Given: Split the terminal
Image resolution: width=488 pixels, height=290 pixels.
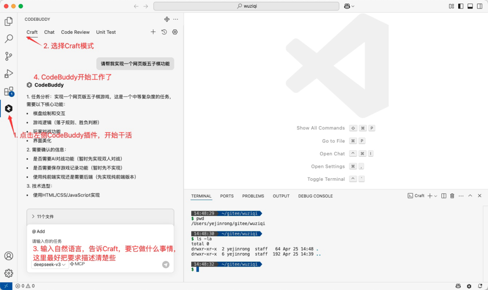Looking at the screenshot, I should tap(444, 196).
